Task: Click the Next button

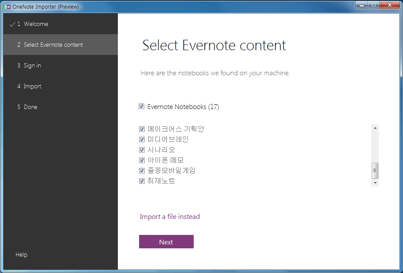Action: pyautogui.click(x=166, y=241)
